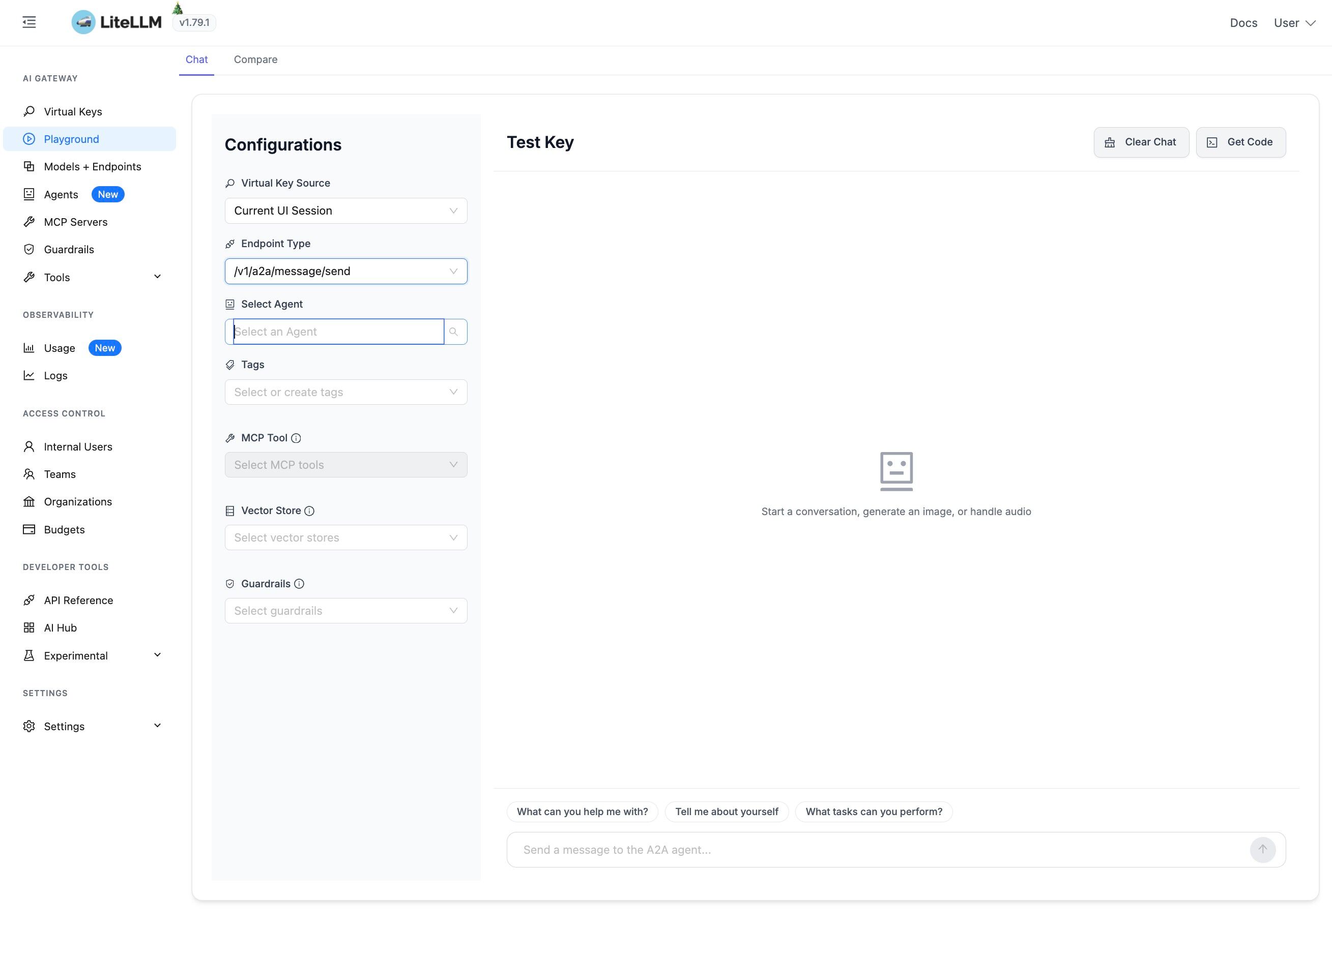Open the User account menu
Image resolution: width=1332 pixels, height=958 pixels.
point(1293,22)
